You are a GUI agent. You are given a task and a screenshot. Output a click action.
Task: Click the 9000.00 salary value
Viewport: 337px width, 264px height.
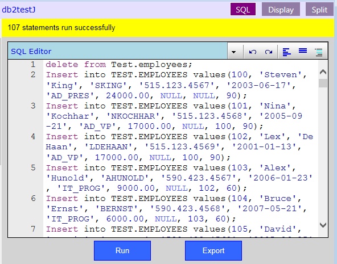click(x=135, y=188)
